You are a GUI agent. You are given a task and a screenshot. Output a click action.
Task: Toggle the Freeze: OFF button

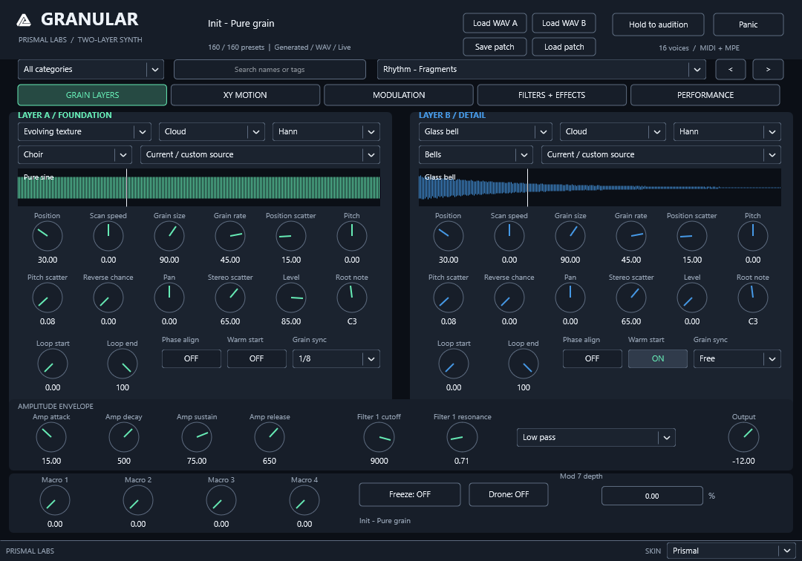[410, 494]
